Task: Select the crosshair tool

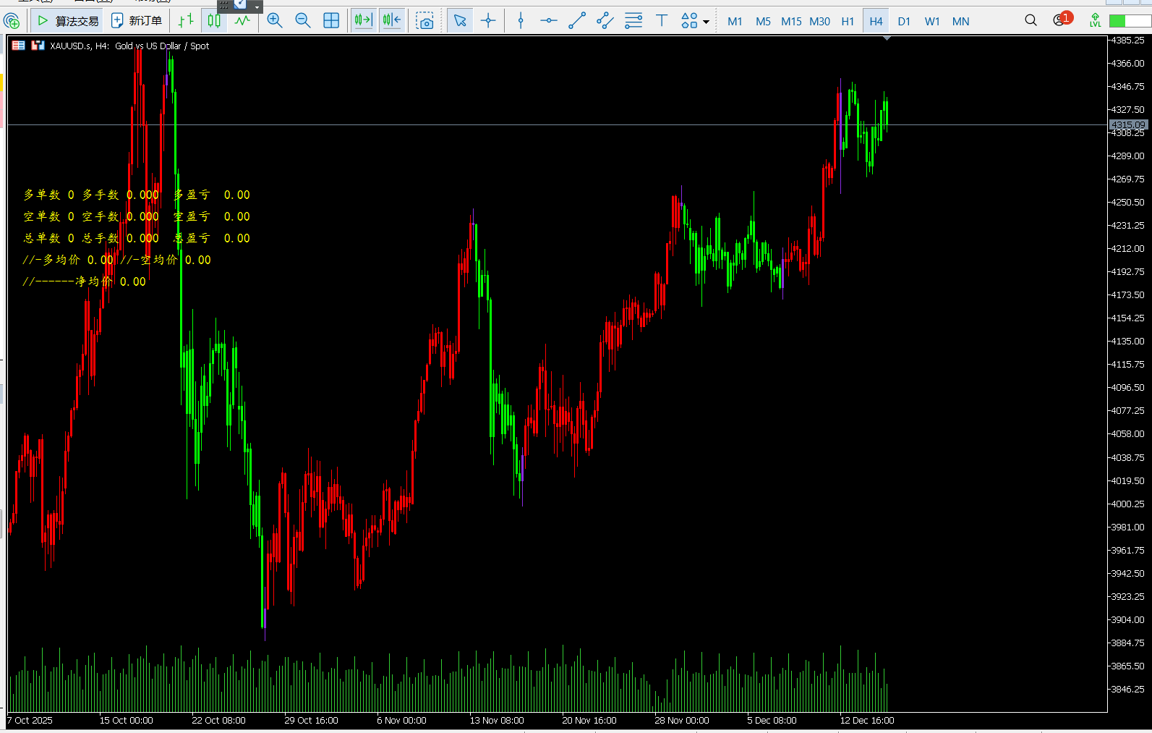Action: (x=488, y=21)
